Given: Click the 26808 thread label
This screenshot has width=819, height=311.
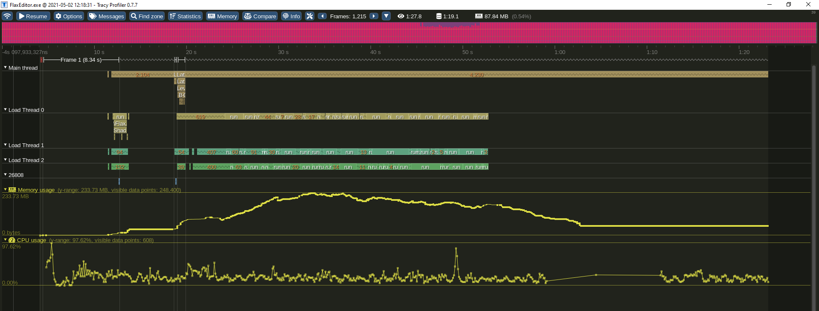Looking at the screenshot, I should coord(16,175).
